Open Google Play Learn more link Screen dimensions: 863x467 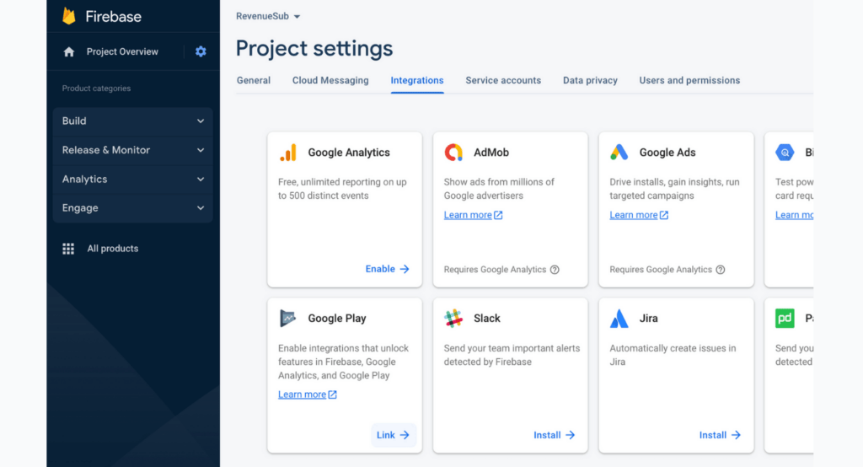pyautogui.click(x=303, y=395)
